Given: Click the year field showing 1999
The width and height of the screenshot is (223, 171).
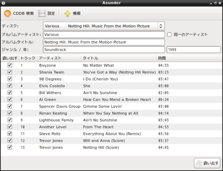Looking at the screenshot, I should (194, 50).
